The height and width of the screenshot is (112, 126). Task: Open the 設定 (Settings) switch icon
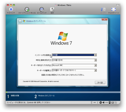point(52,9)
